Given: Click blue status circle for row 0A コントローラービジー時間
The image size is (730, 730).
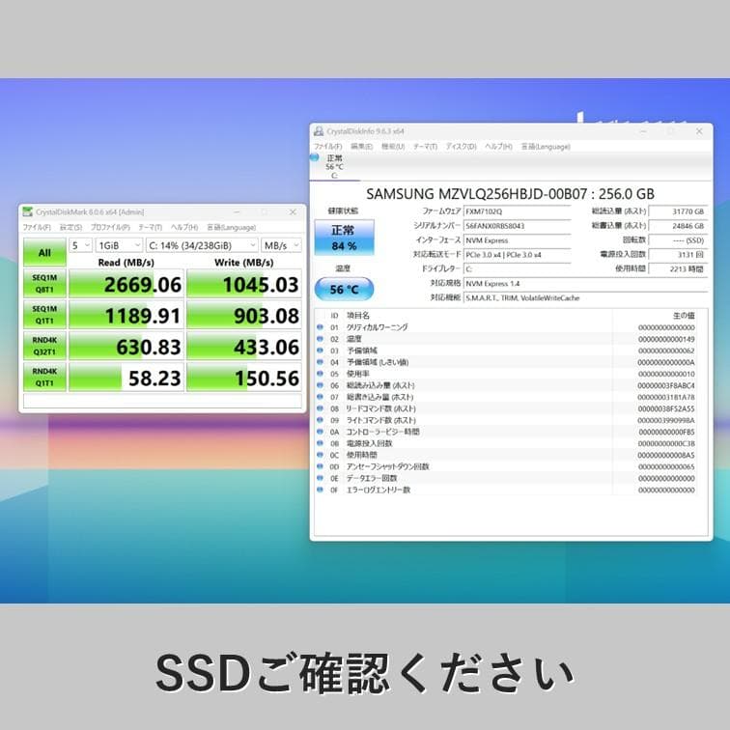Looking at the screenshot, I should point(320,432).
